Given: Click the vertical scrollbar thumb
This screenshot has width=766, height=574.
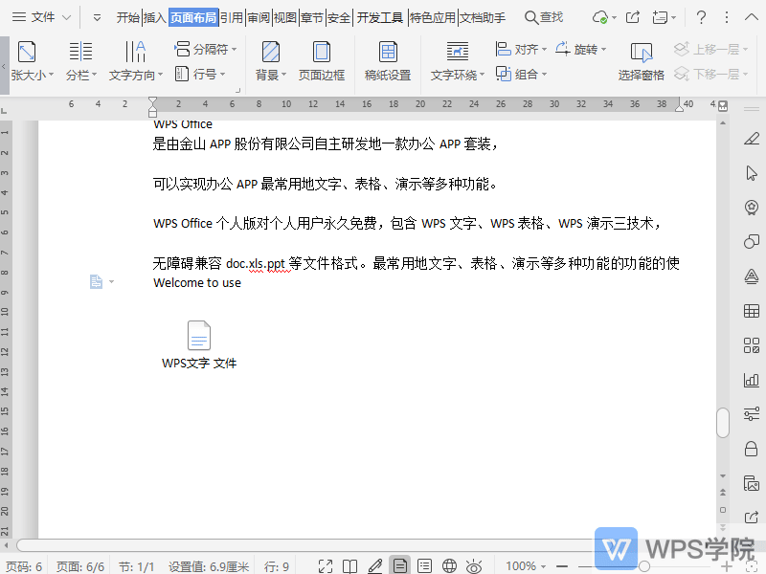Looking at the screenshot, I should (x=723, y=423).
